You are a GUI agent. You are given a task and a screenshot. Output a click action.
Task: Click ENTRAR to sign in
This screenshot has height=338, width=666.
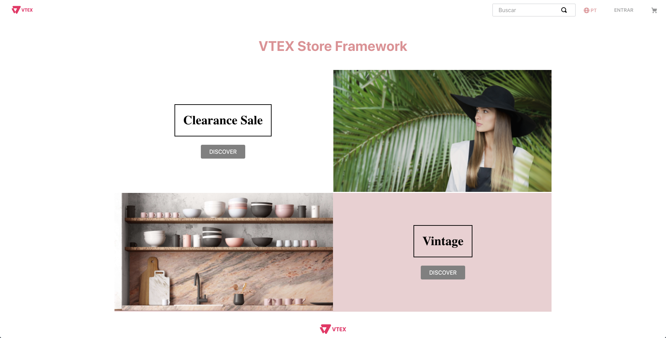[x=624, y=10]
